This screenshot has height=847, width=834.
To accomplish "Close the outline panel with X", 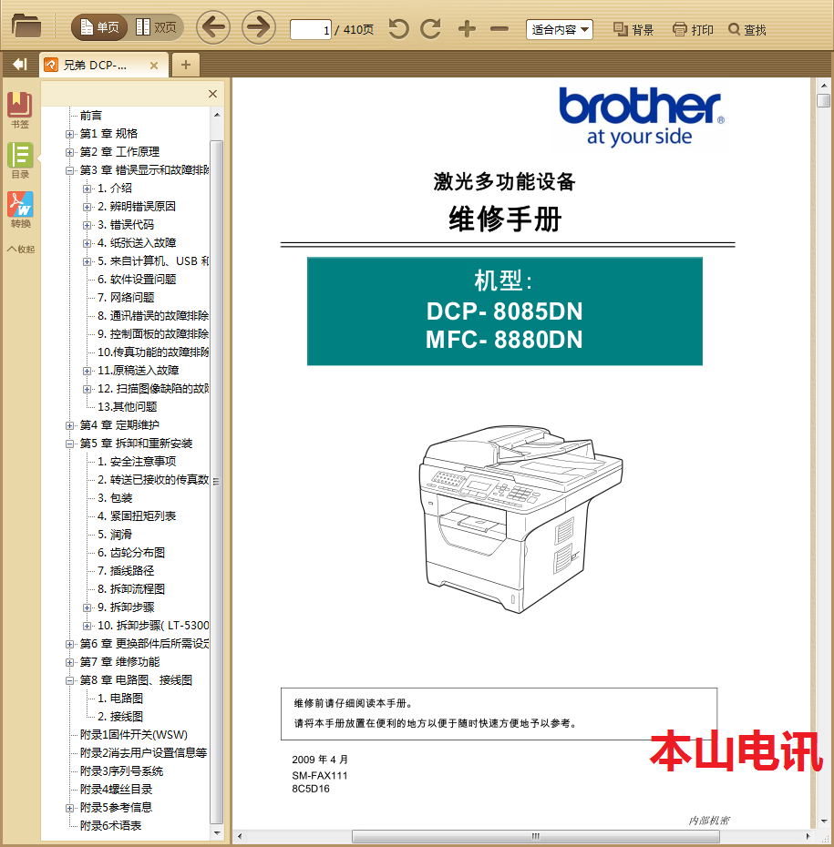I will point(212,94).
